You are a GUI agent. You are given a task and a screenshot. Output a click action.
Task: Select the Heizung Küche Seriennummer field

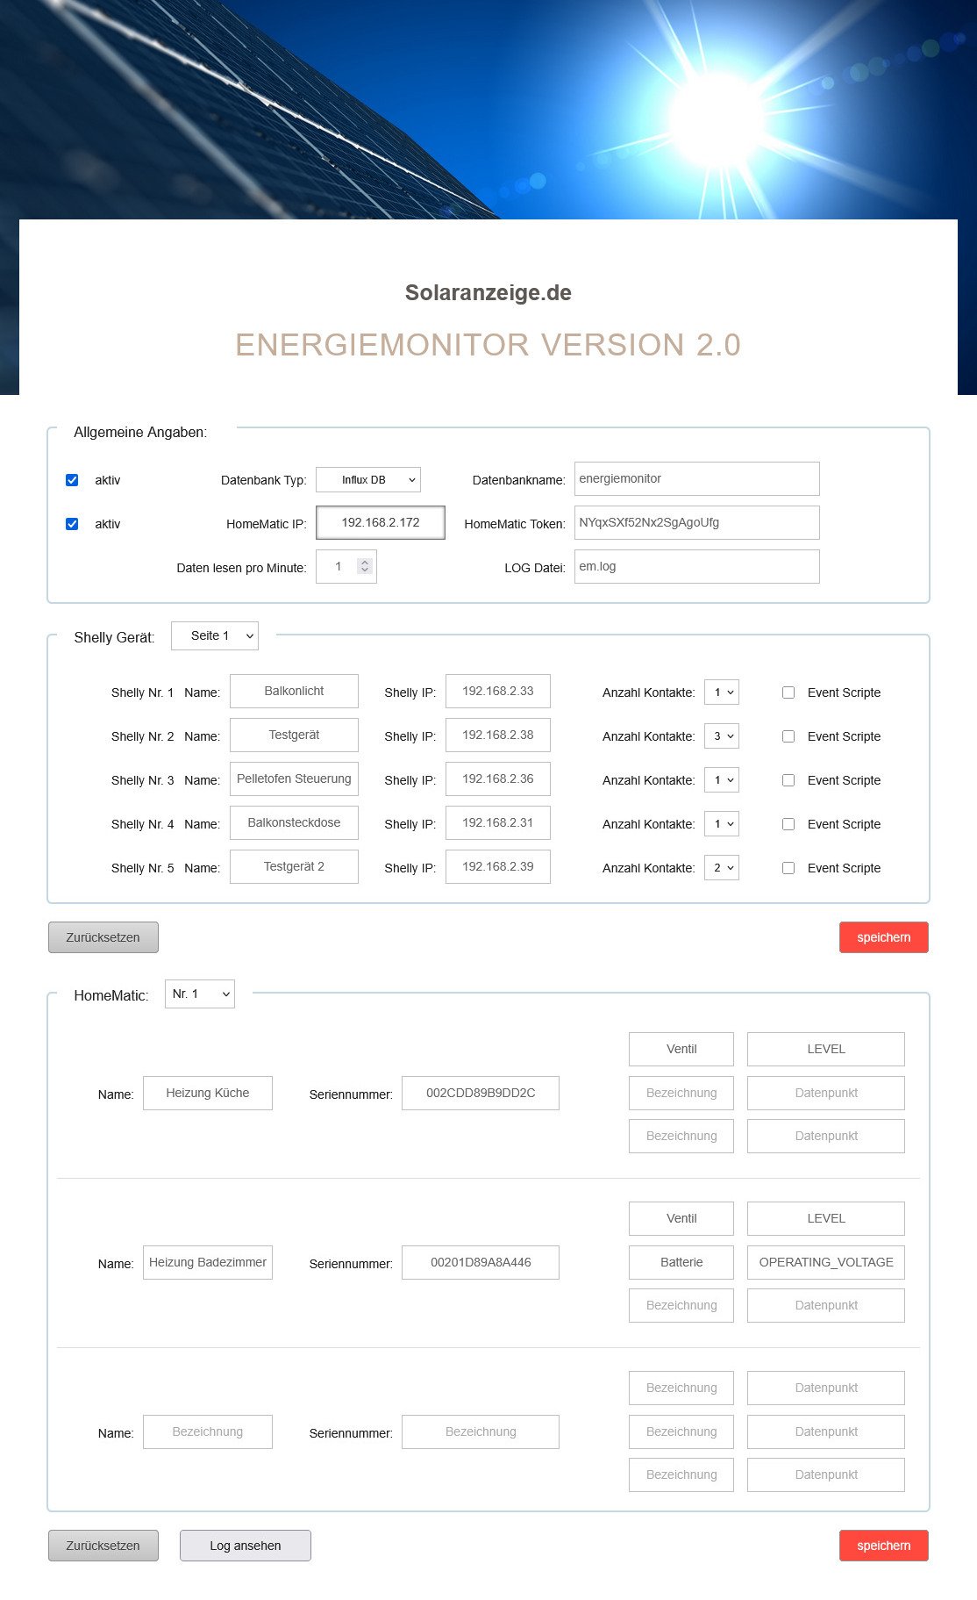point(480,1093)
